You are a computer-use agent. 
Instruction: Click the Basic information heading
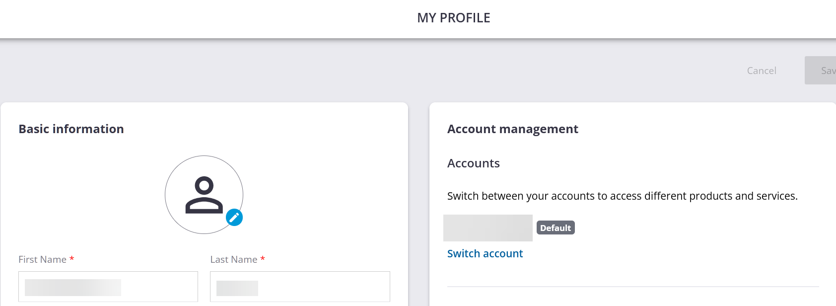(71, 129)
